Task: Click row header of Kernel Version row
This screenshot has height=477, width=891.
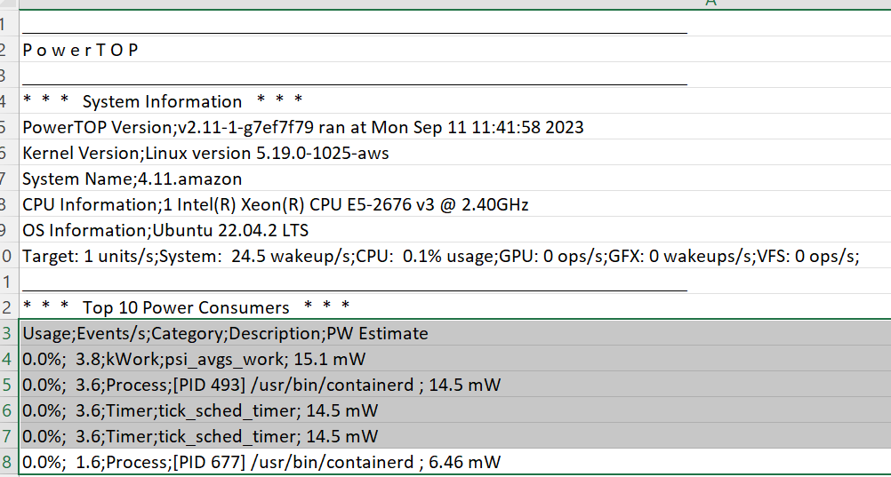Action: pos(7,153)
